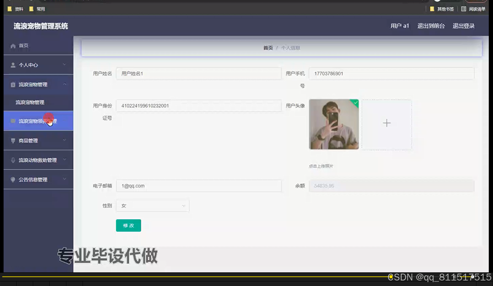Click the 用户 a1 menu item

[399, 26]
